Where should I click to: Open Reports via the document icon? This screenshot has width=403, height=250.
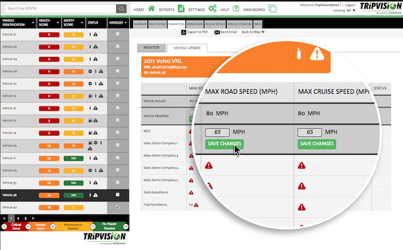click(x=181, y=9)
